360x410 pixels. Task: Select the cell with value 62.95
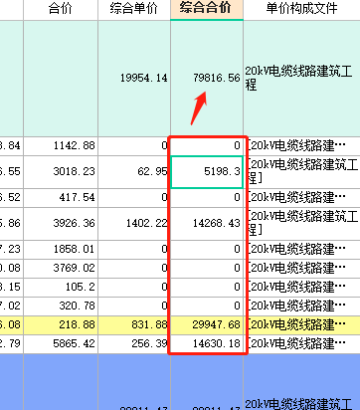pos(134,172)
